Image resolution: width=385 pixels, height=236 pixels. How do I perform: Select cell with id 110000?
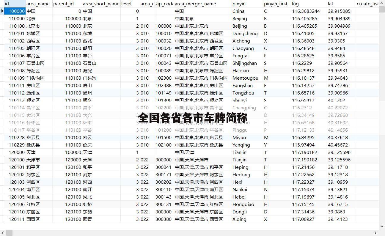pyautogui.click(x=15, y=18)
